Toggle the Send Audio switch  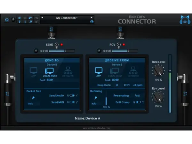(x=72, y=95)
